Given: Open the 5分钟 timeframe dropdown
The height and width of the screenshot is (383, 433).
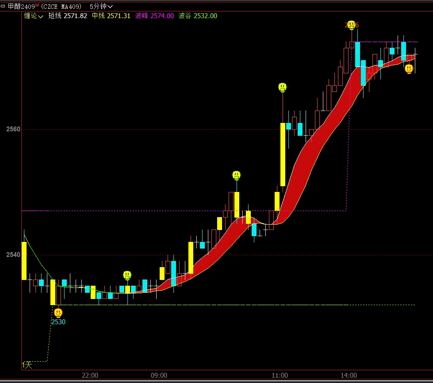Looking at the screenshot, I should tap(101, 6).
